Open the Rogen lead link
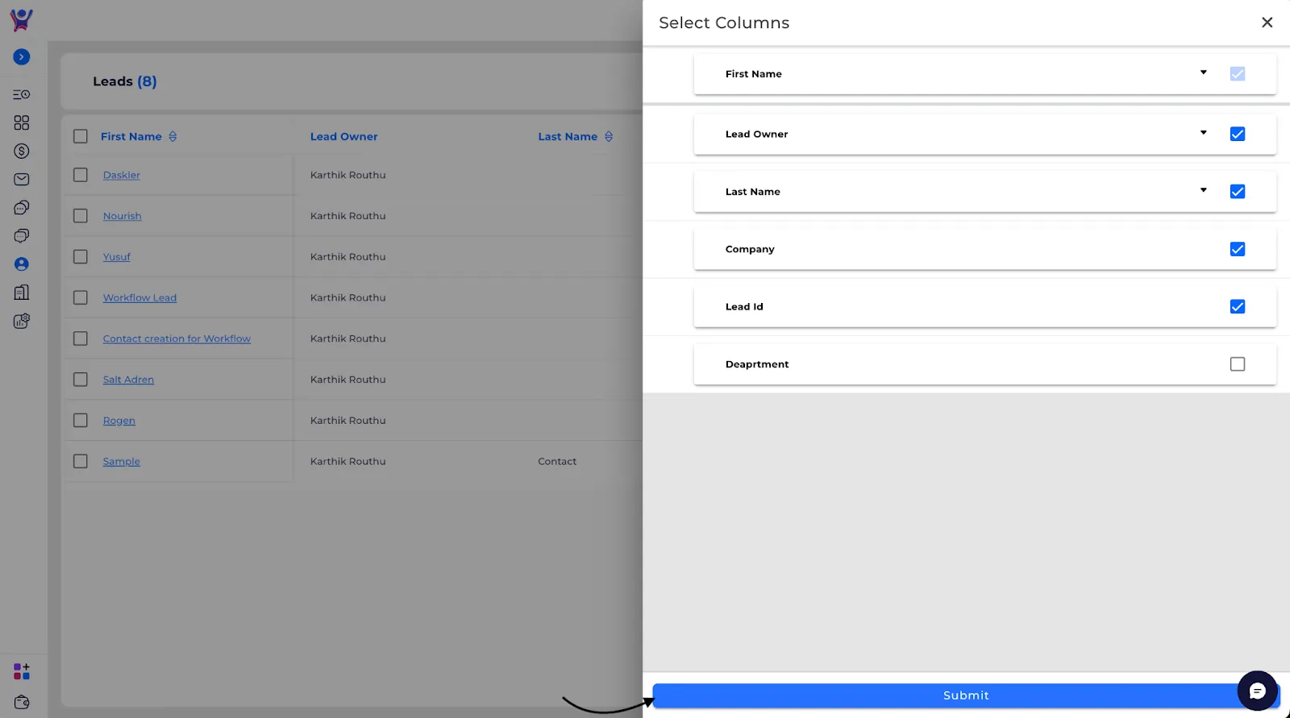The image size is (1290, 718). 119,421
